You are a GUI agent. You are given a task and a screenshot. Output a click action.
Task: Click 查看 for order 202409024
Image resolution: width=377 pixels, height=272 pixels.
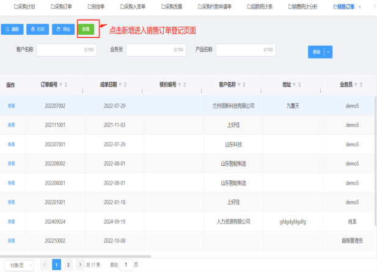pos(11,221)
